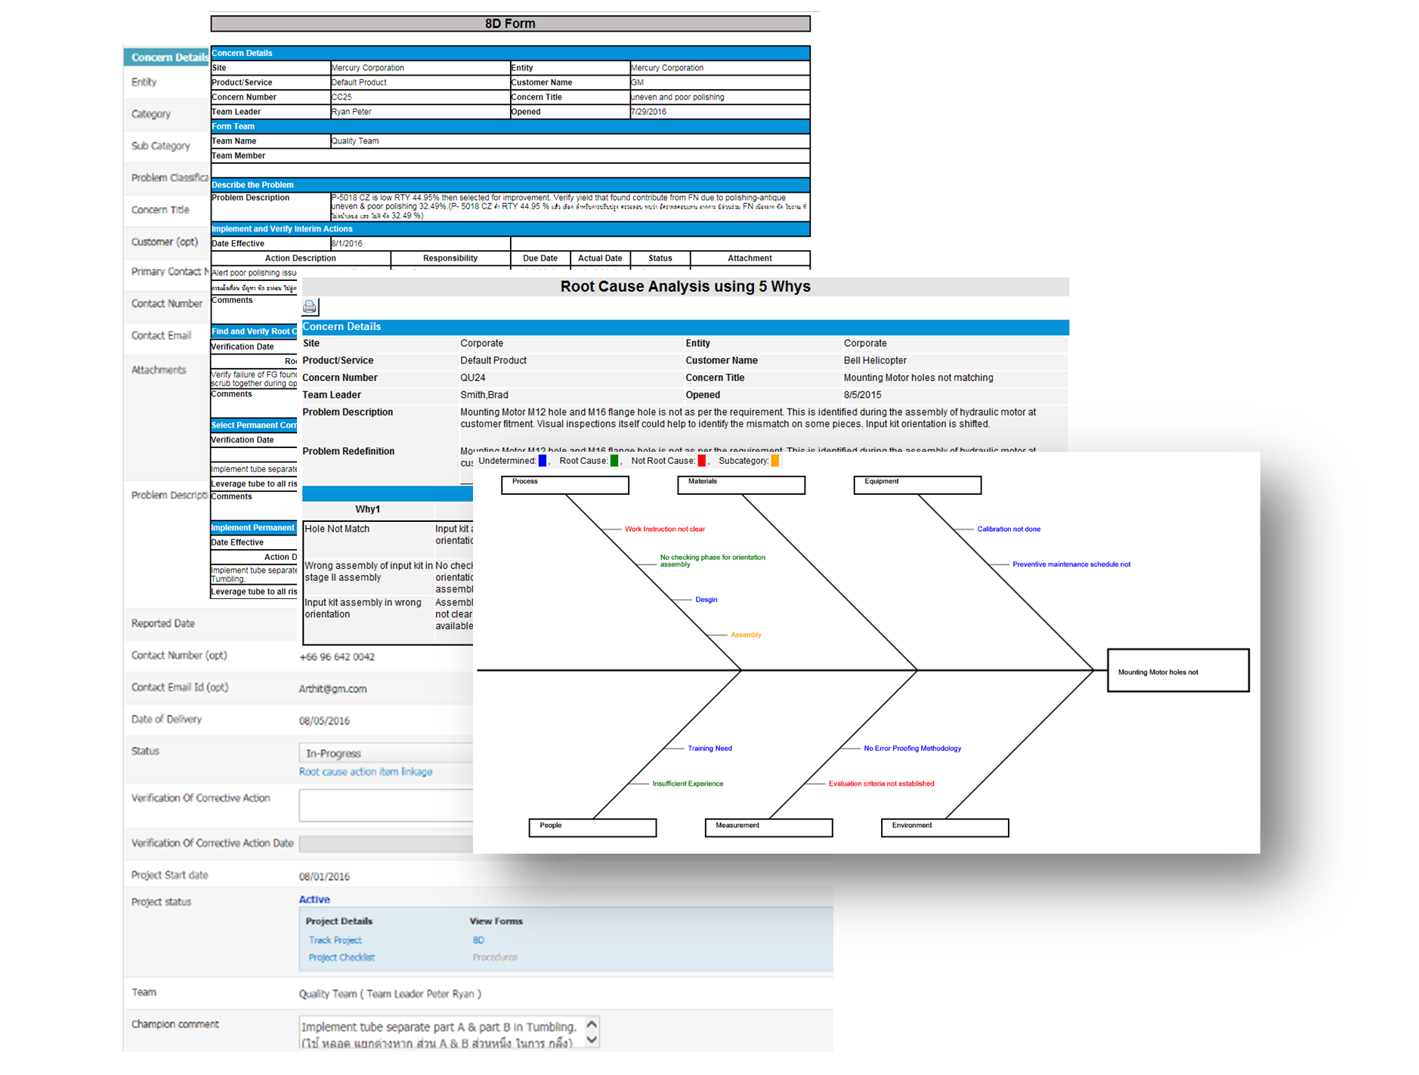Open the Track Project link
The width and height of the screenshot is (1419, 1075).
point(335,941)
